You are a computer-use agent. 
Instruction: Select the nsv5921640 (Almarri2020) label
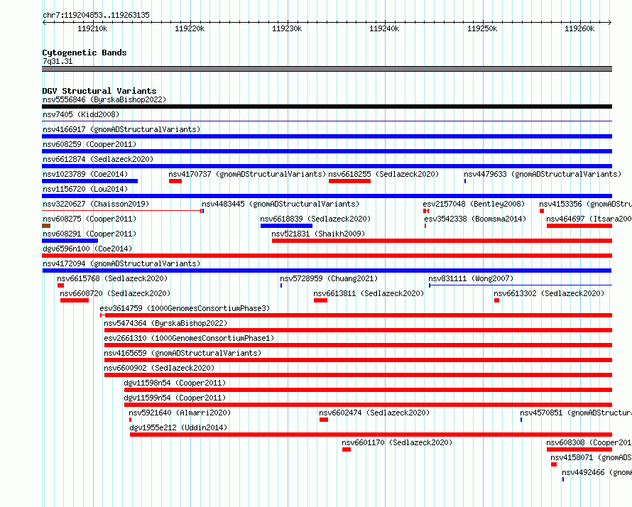tap(180, 413)
